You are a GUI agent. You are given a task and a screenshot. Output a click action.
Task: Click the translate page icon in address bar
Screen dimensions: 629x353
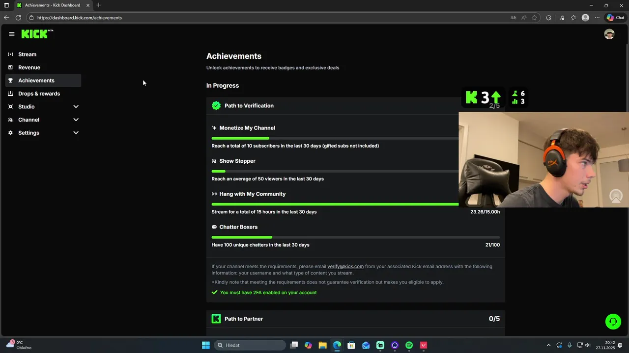[x=513, y=18]
